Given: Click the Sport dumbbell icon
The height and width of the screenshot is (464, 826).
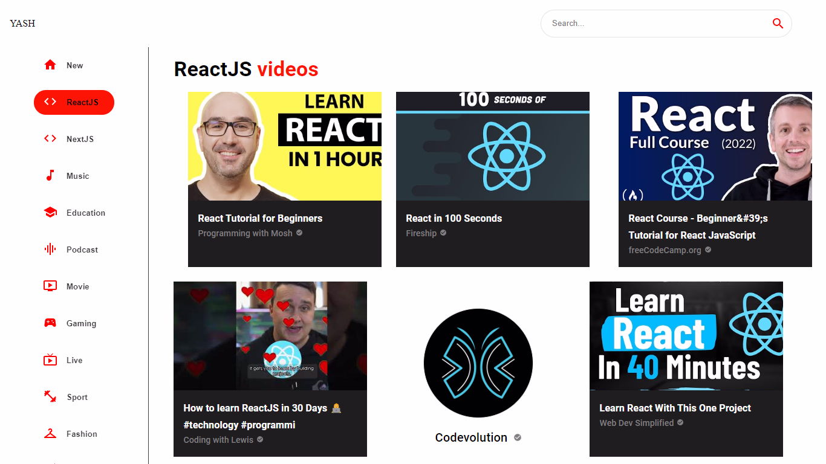Looking at the screenshot, I should (50, 397).
